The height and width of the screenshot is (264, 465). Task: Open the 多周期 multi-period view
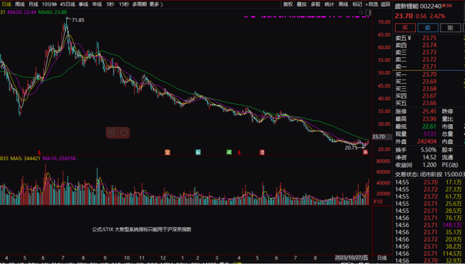(139, 4)
